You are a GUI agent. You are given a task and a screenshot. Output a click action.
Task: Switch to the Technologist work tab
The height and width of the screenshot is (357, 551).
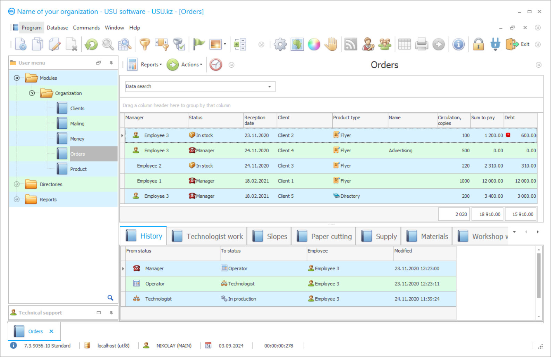coord(207,236)
